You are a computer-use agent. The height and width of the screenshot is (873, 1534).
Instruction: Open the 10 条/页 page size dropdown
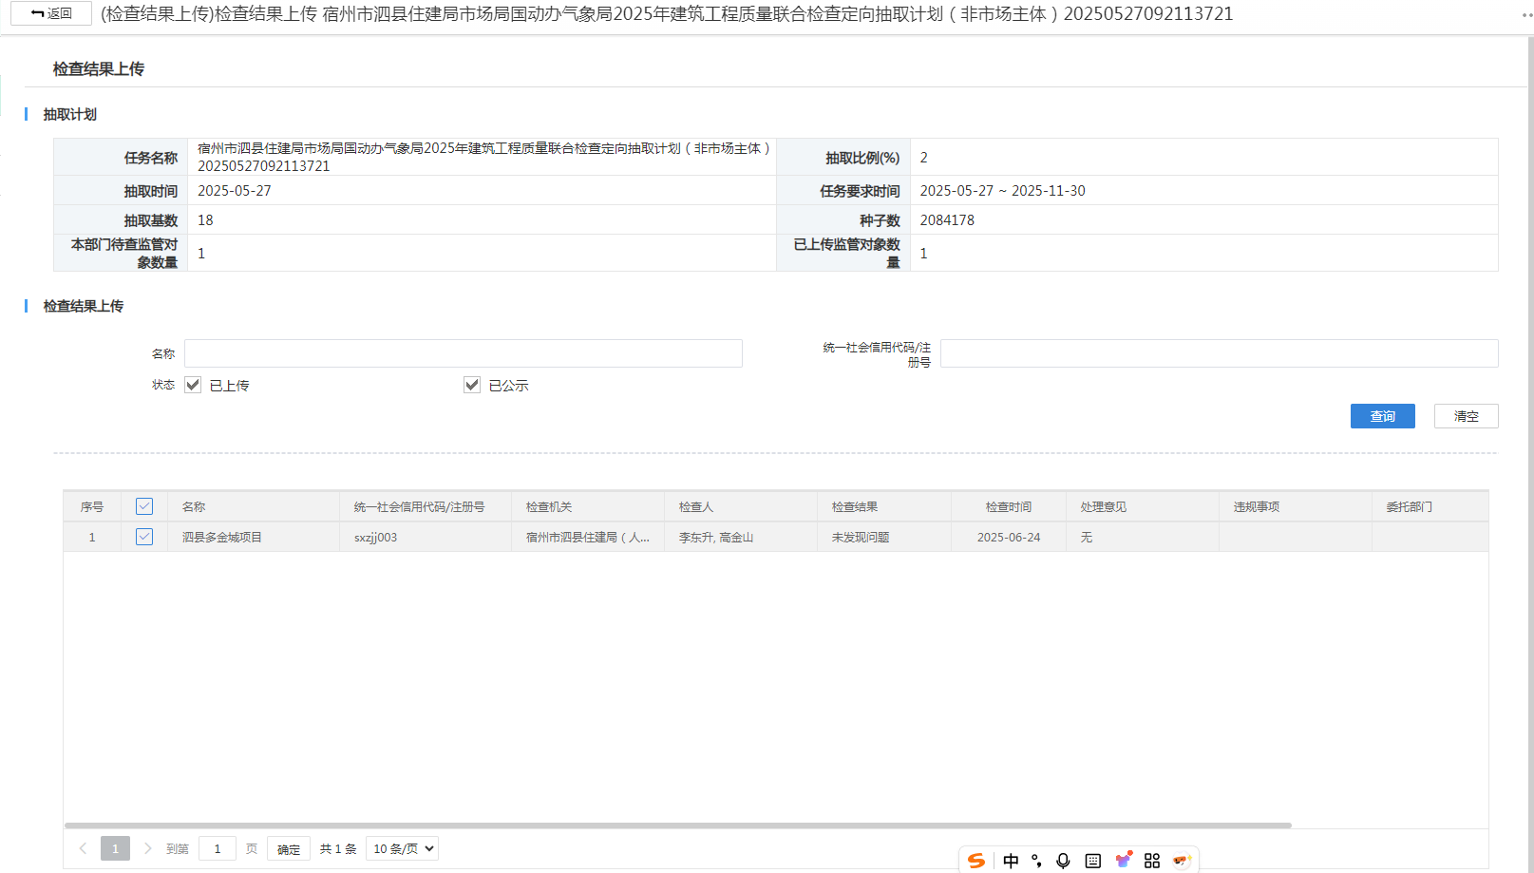click(402, 848)
